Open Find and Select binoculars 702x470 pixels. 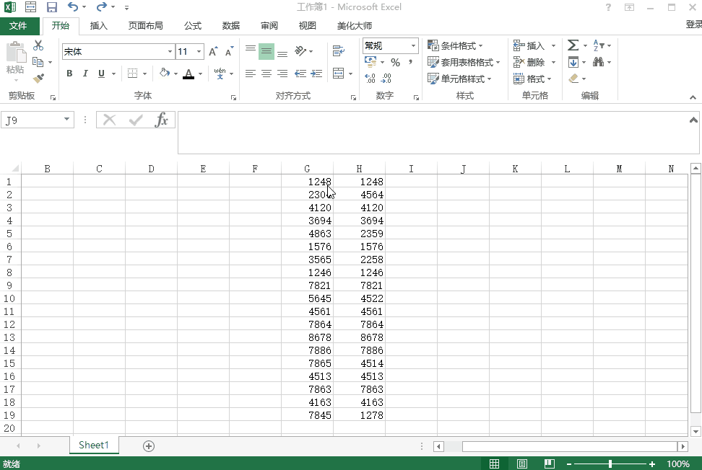[x=598, y=62]
